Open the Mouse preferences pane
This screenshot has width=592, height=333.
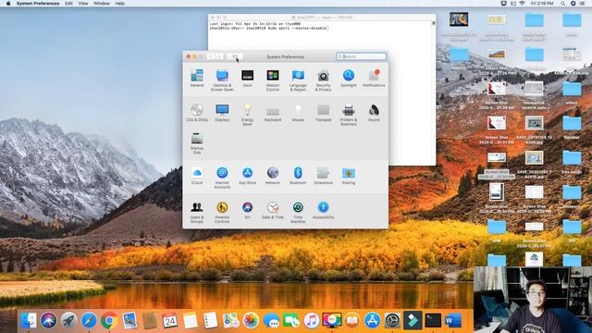point(298,113)
